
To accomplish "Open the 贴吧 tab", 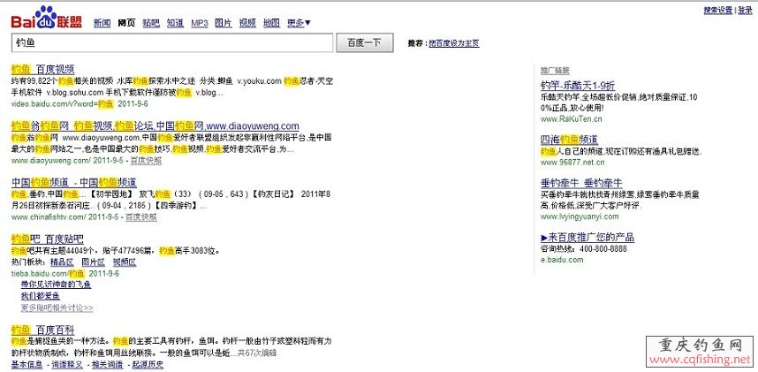I will (x=151, y=23).
